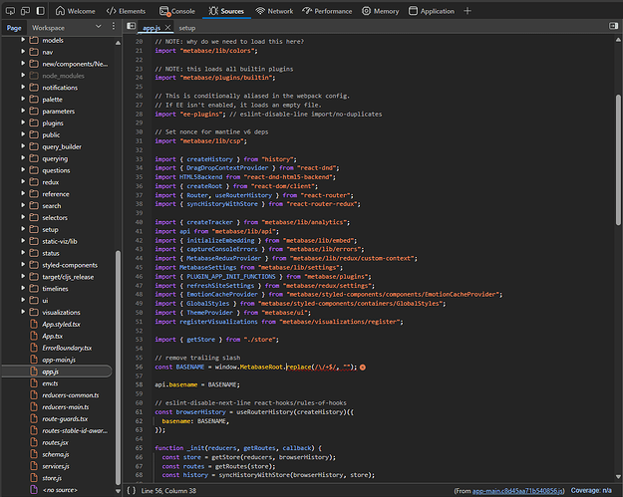Open store.js file icon
This screenshot has height=497, width=623.
coord(34,478)
